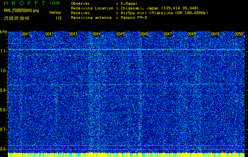Click the file name KN9_2508050040.png

pos(21,11)
